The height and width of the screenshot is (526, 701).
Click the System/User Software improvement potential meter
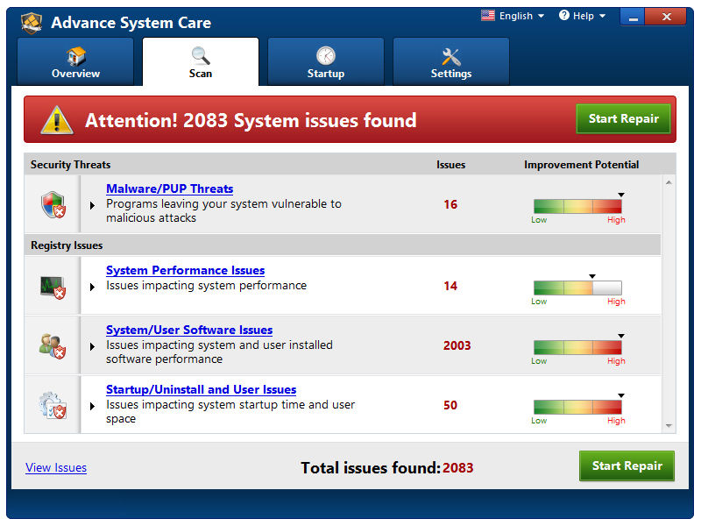577,347
